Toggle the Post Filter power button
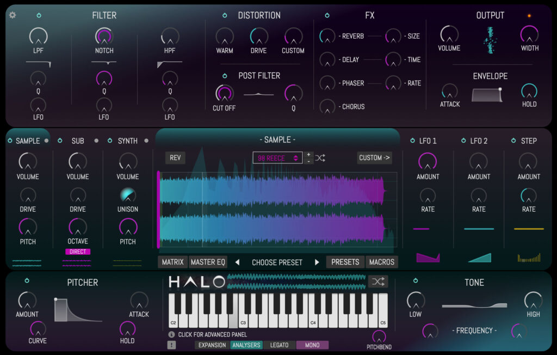Viewport: 557px width, 355px height. 225,76
